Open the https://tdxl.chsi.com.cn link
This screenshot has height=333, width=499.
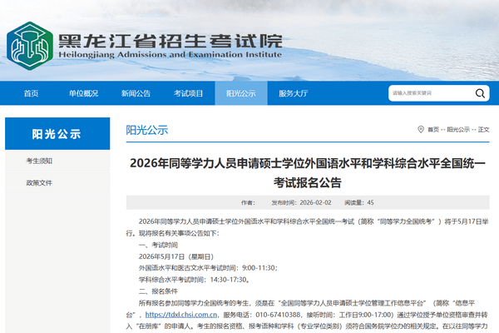(x=181, y=315)
